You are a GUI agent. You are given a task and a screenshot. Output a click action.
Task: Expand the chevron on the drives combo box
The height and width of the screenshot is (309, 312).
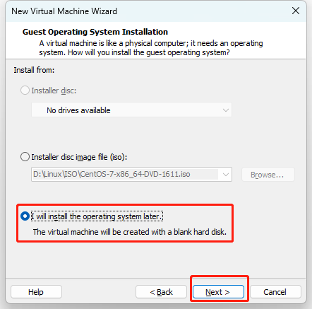[x=226, y=110]
